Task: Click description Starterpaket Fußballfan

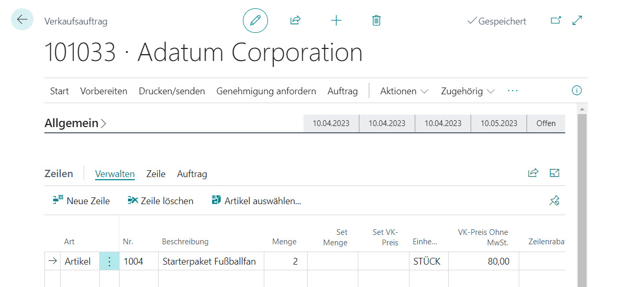Action: coord(211,261)
